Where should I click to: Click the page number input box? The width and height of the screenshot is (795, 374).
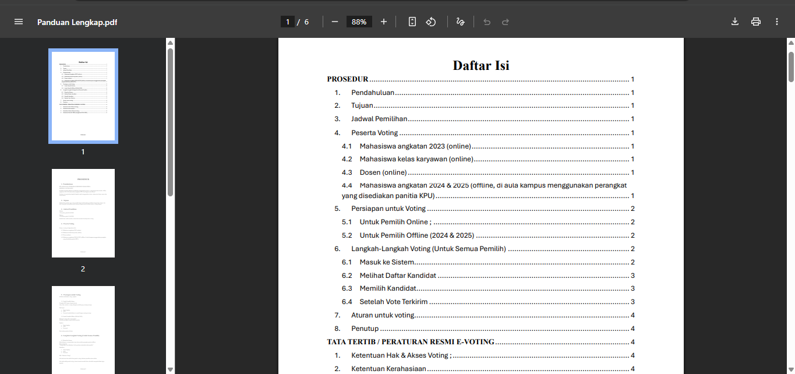tap(288, 21)
